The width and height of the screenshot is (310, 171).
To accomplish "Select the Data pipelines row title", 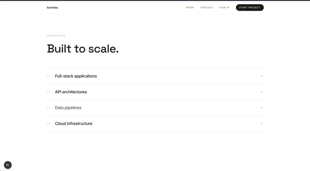I will pyautogui.click(x=68, y=108).
